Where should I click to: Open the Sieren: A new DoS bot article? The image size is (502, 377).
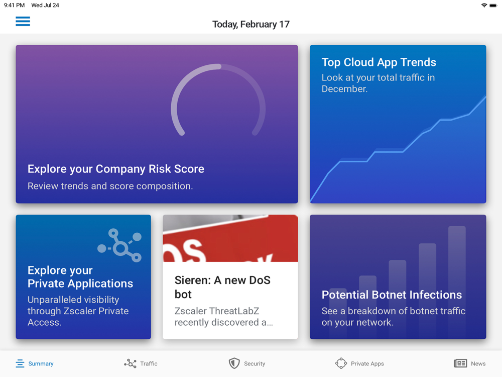click(x=230, y=277)
